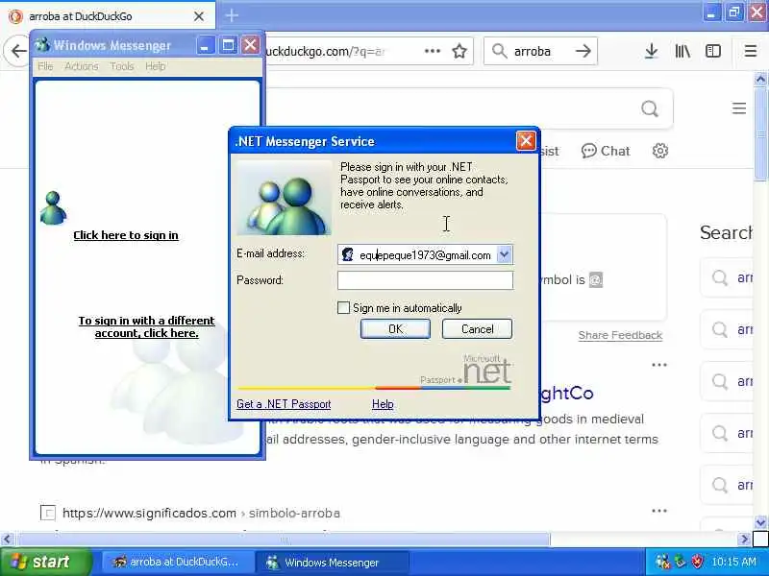
Task: Open the DuckDuckGo page hamburger menu
Action: point(739,108)
